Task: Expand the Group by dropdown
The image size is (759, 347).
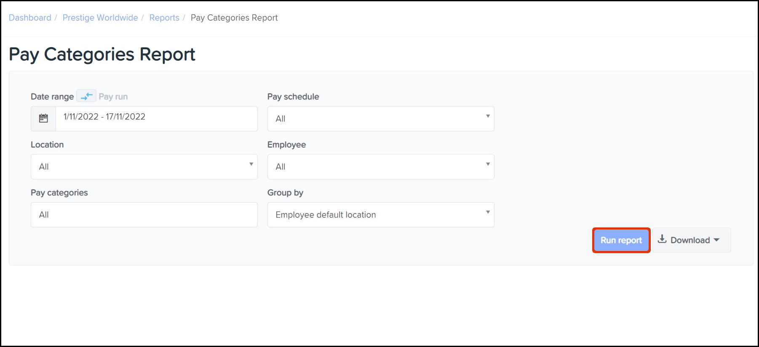Action: [380, 215]
